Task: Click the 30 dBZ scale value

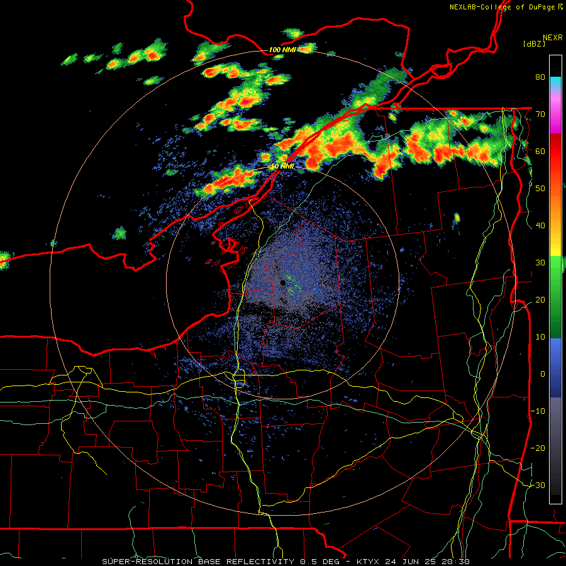Action: click(x=540, y=262)
